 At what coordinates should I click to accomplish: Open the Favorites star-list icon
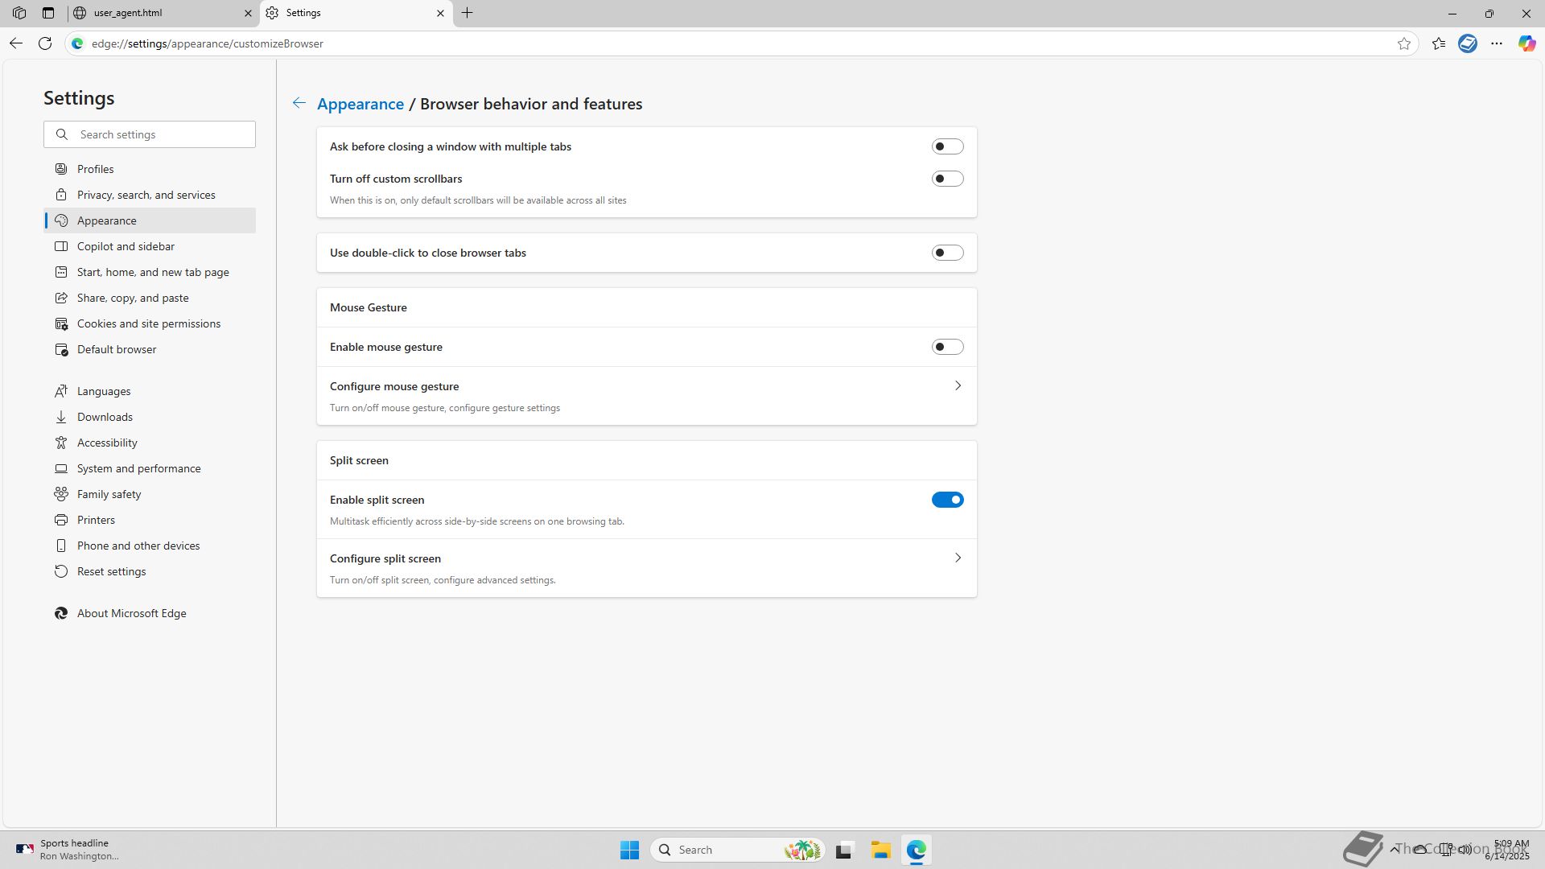point(1439,43)
